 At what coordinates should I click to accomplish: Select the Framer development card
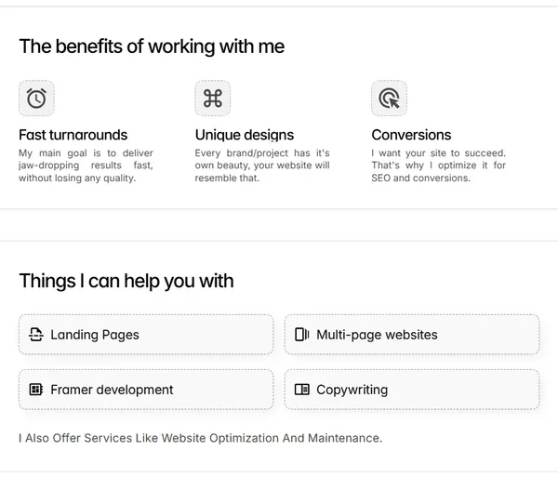point(146,390)
